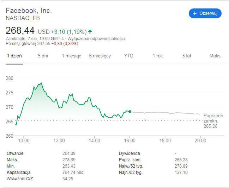
Task: Click the chart peak near 278
Action: coord(41,83)
